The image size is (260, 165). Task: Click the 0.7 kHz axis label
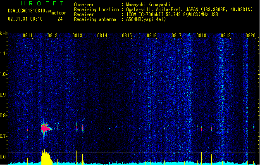tap(4, 136)
